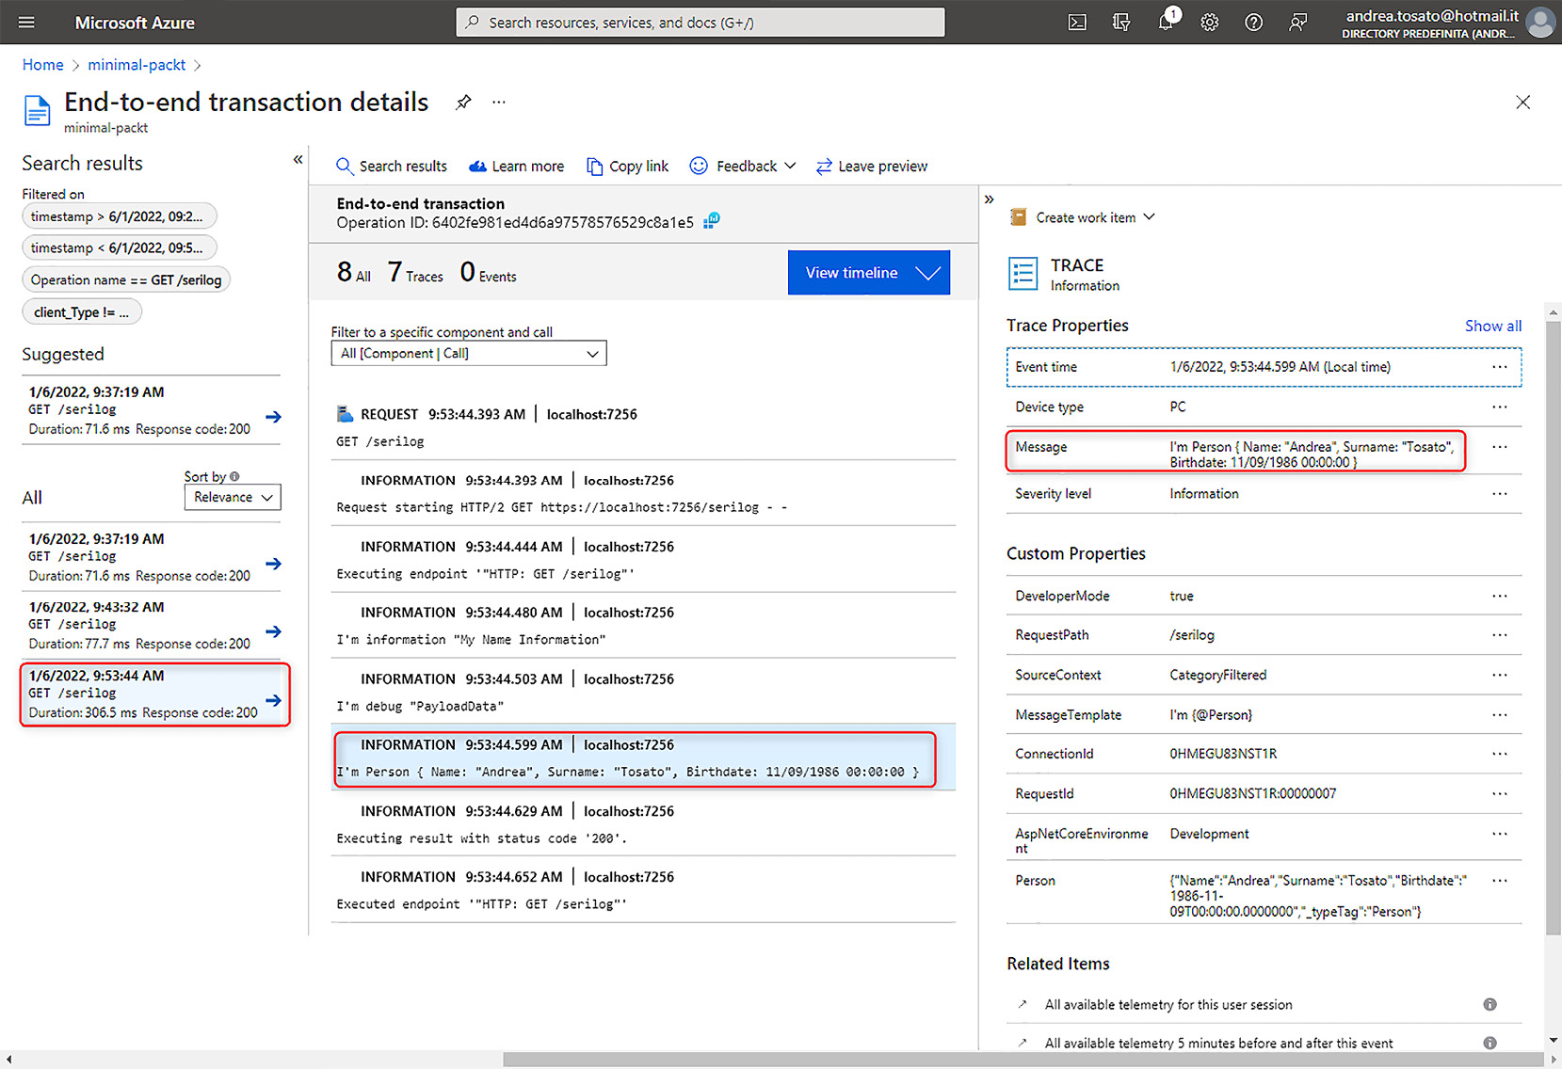Open the suggested 9:37:19 AM result arrow
Viewport: 1562px width, 1069px height.
(x=274, y=417)
